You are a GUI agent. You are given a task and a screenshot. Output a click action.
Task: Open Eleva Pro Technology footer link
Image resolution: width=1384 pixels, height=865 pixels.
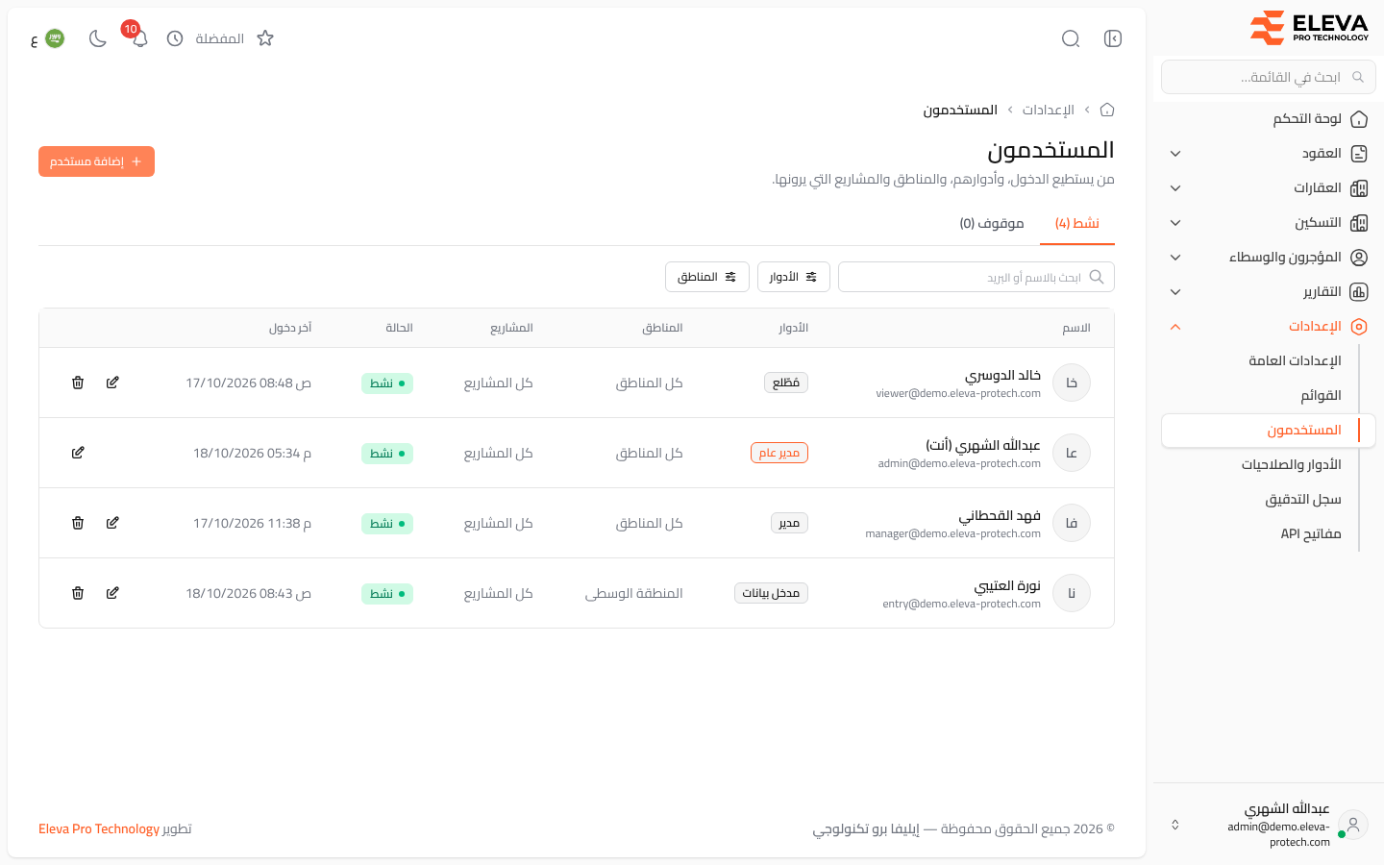pyautogui.click(x=99, y=828)
